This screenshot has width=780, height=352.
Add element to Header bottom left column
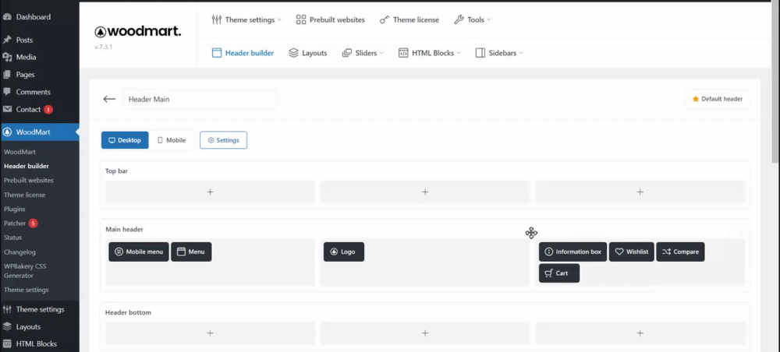[210, 333]
